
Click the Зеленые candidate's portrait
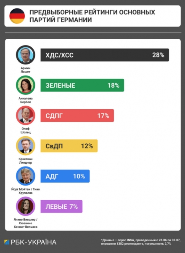click(x=26, y=85)
